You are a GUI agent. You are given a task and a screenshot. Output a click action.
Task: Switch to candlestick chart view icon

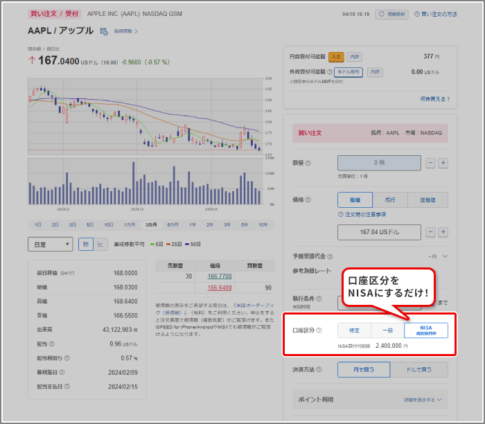click(86, 245)
